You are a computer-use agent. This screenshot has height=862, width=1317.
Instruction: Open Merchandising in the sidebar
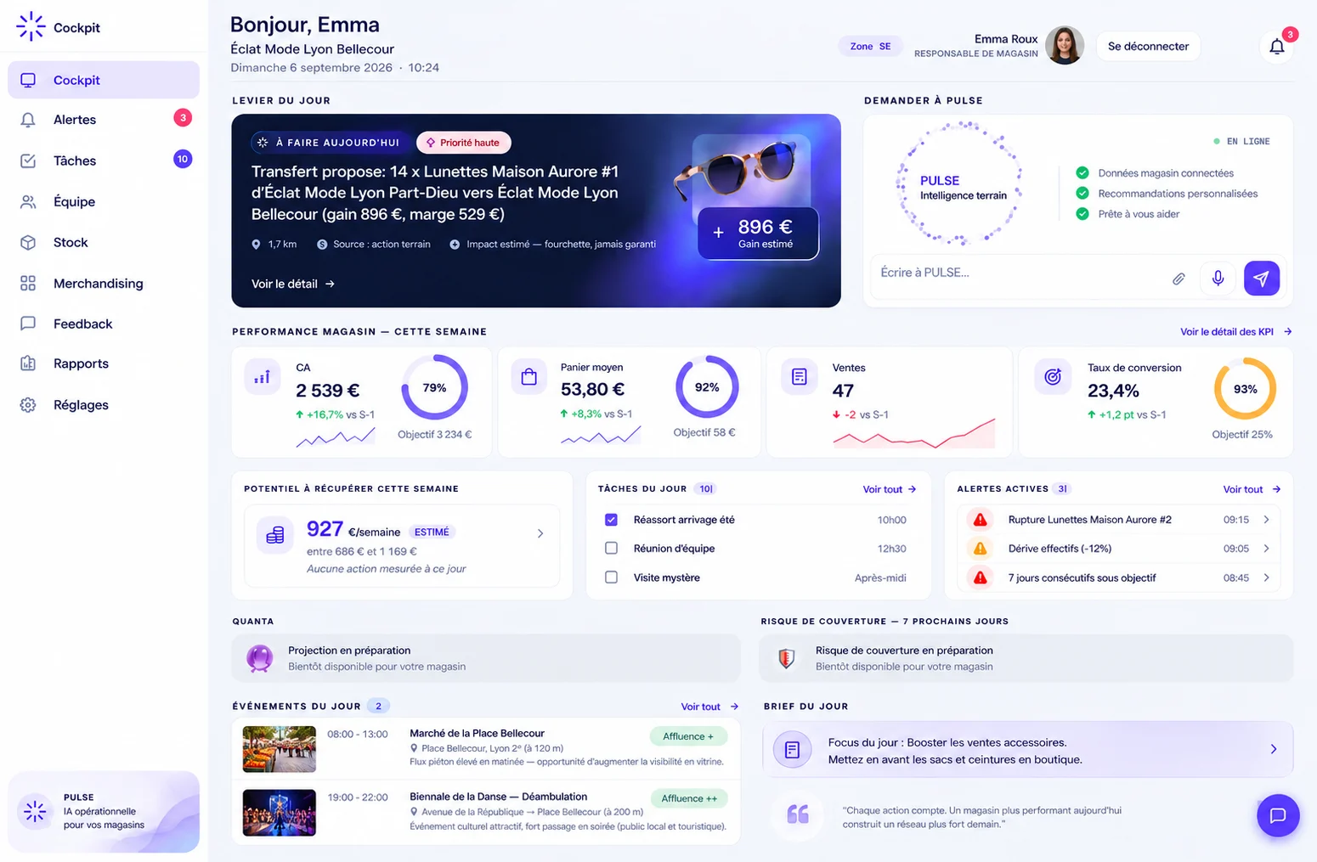click(104, 283)
